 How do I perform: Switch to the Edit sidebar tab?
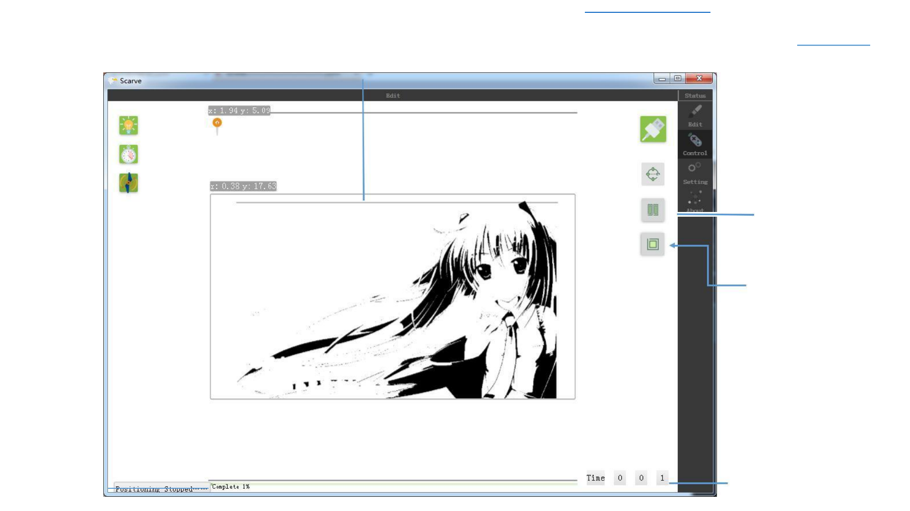click(x=695, y=116)
